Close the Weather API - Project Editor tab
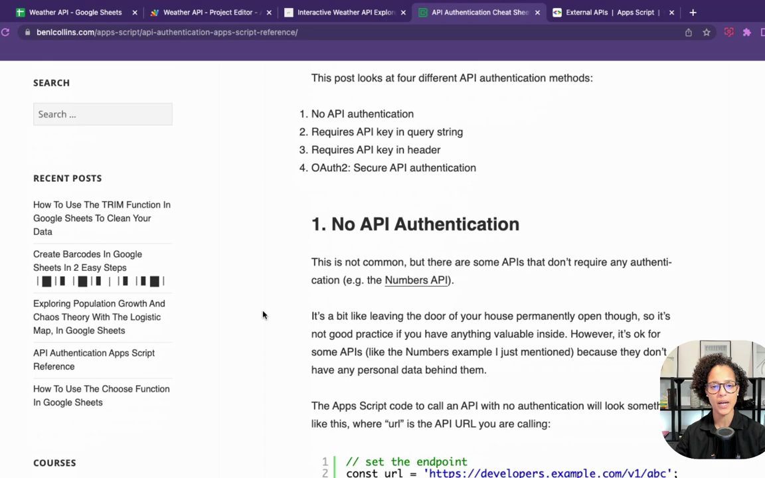This screenshot has width=765, height=478. 269,13
